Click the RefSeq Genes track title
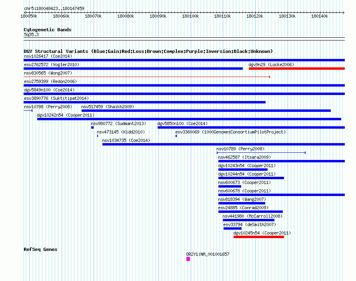The width and height of the screenshot is (356, 281). 40,249
